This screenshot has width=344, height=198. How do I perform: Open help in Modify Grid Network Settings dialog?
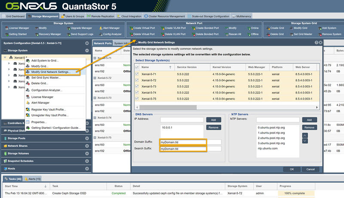point(316,43)
